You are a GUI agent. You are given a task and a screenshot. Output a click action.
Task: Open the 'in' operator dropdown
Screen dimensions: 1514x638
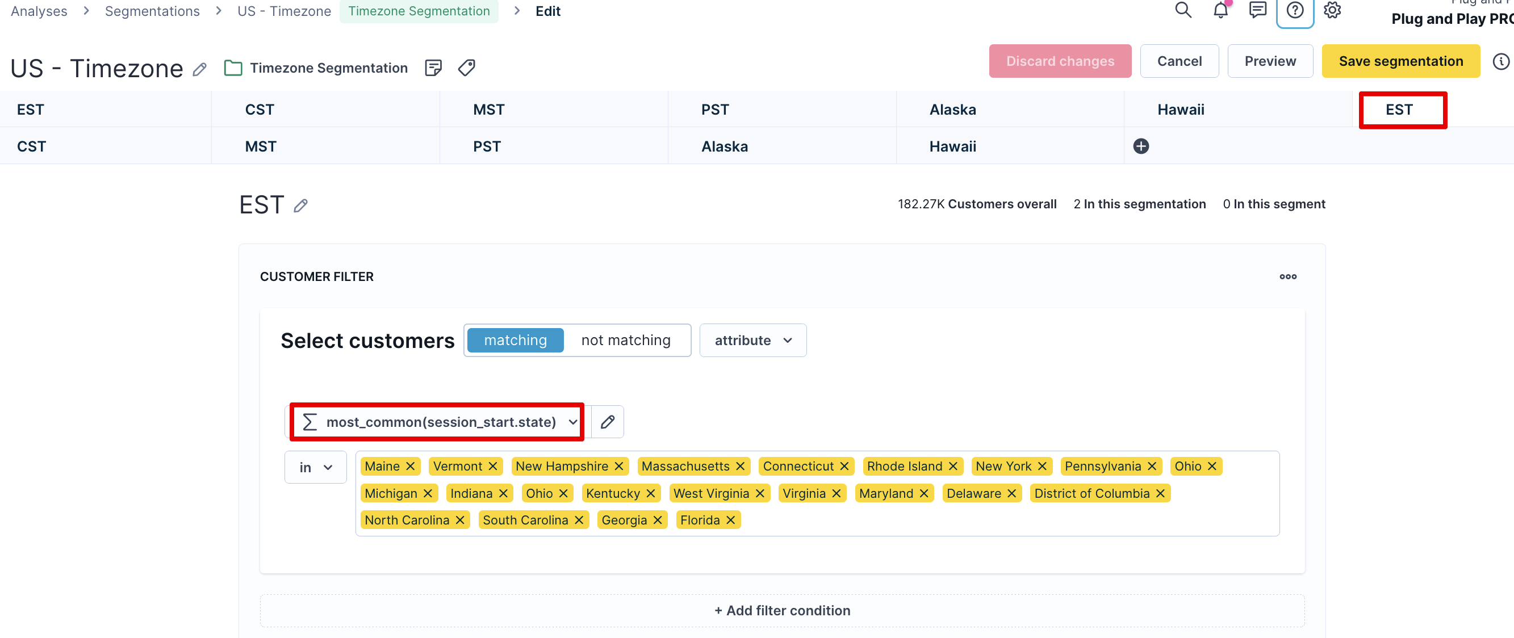coord(316,467)
